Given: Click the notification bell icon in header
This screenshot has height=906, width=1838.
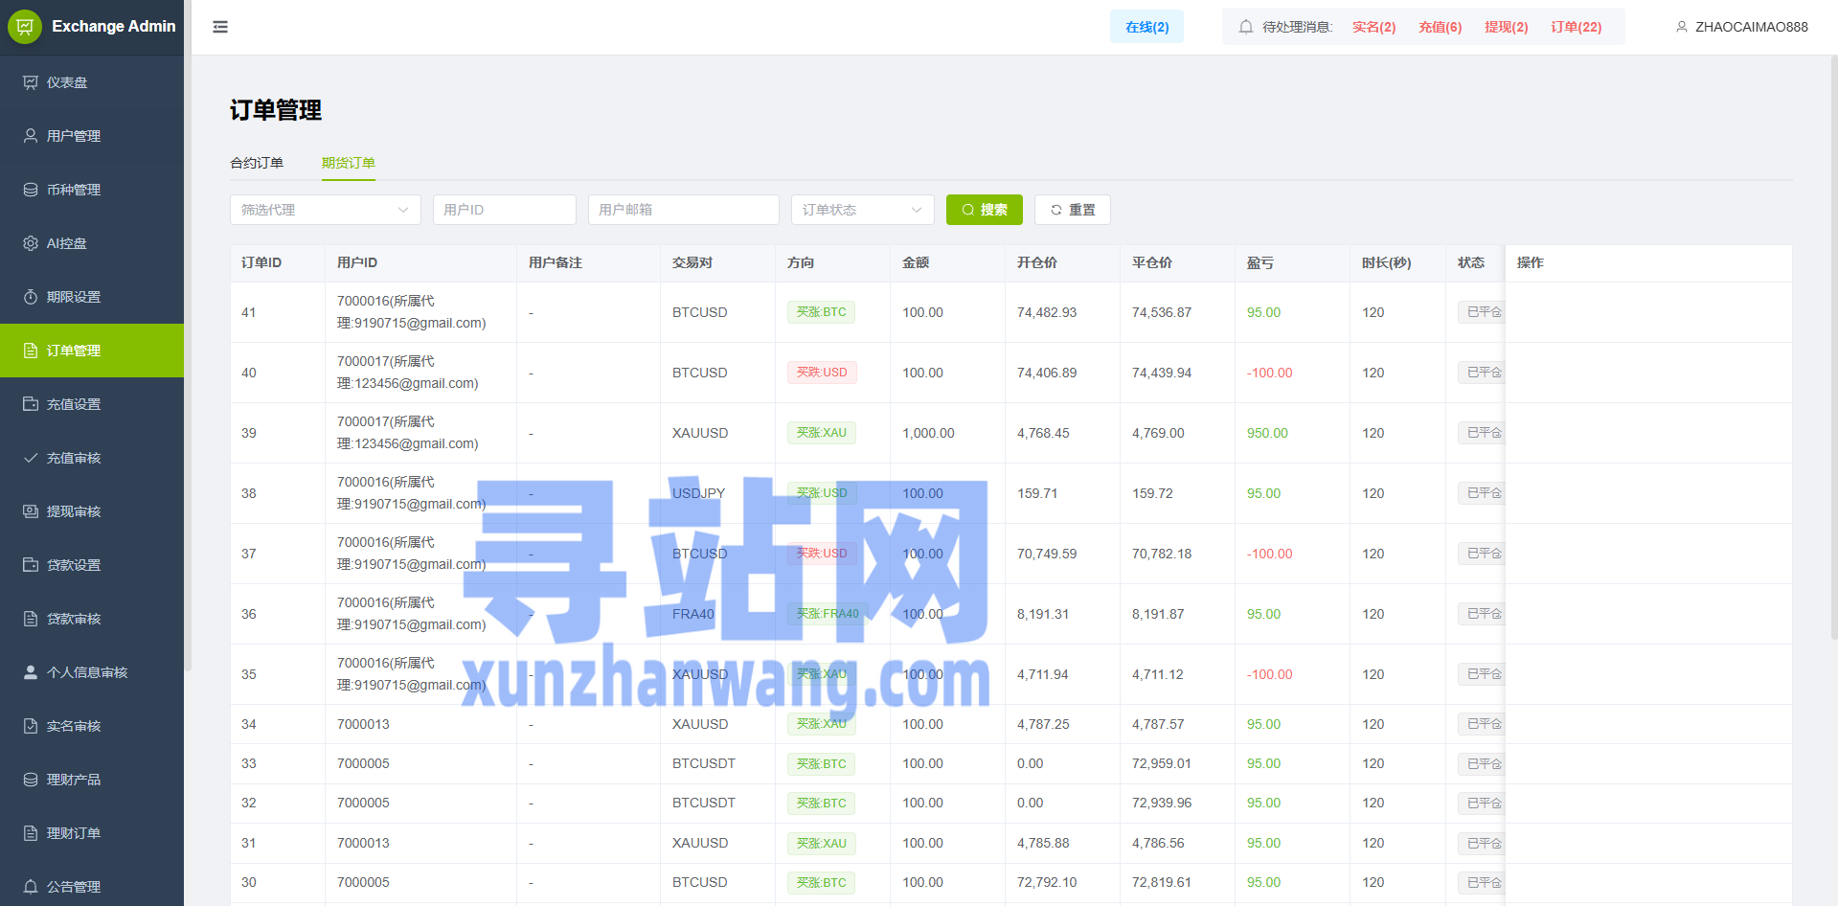Looking at the screenshot, I should [1246, 27].
